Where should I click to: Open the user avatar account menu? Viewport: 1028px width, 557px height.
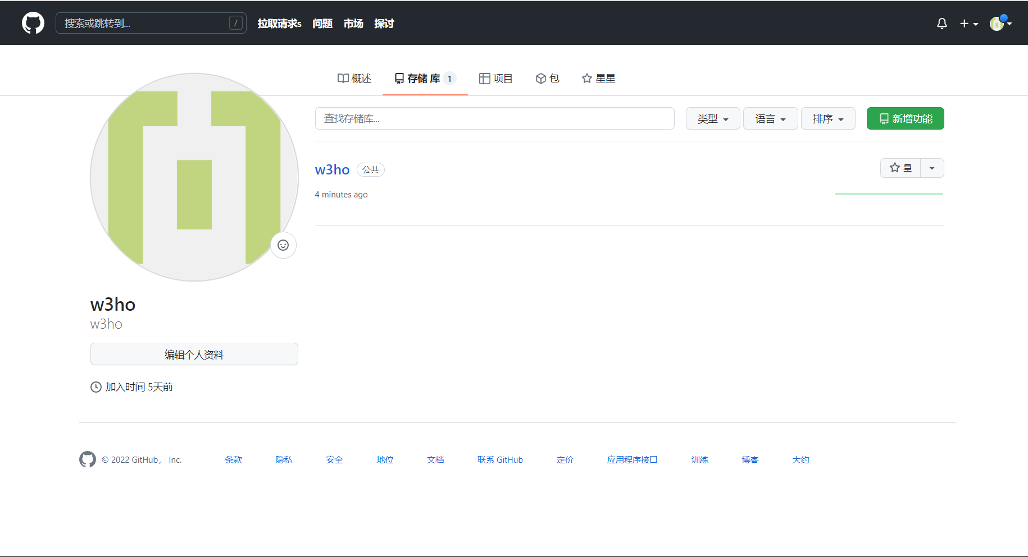point(1000,24)
